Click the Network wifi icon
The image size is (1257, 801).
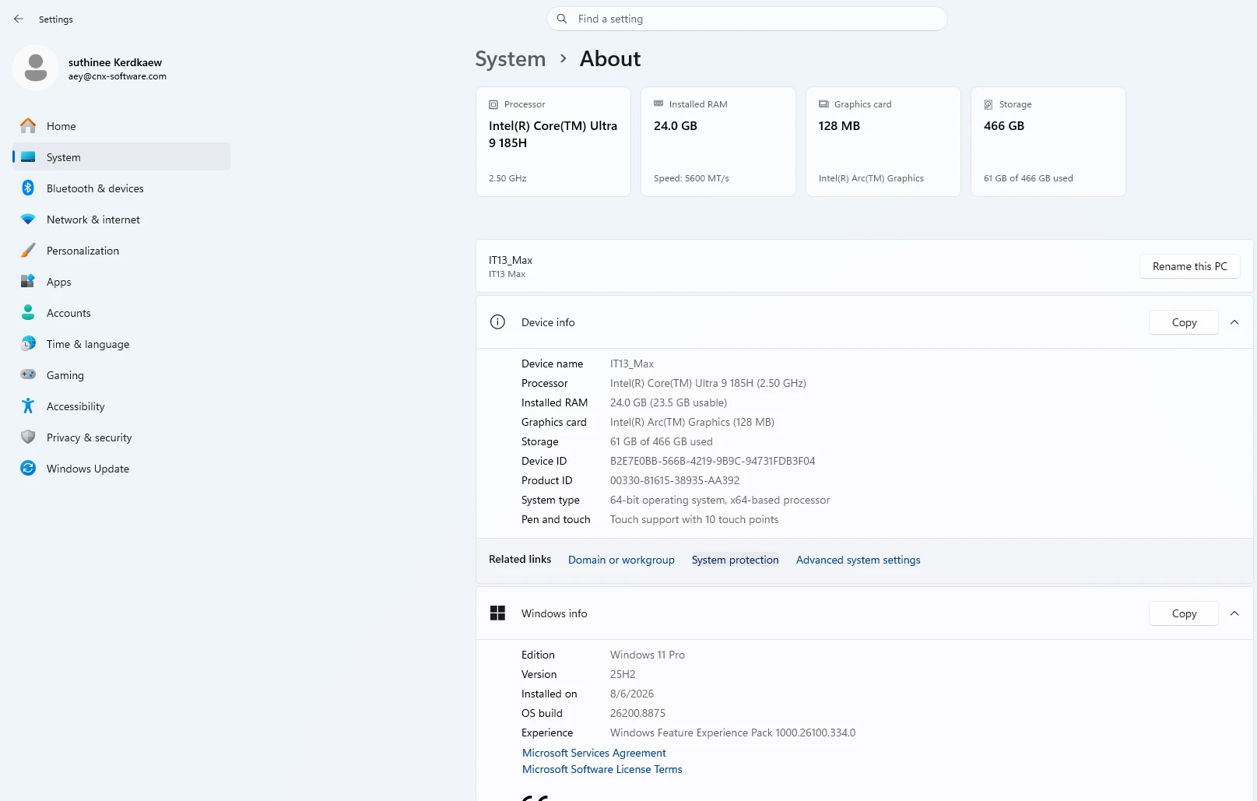(x=28, y=220)
